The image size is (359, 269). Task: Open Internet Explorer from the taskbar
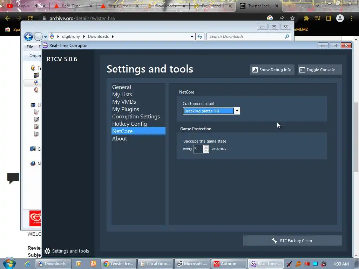[27, 264]
